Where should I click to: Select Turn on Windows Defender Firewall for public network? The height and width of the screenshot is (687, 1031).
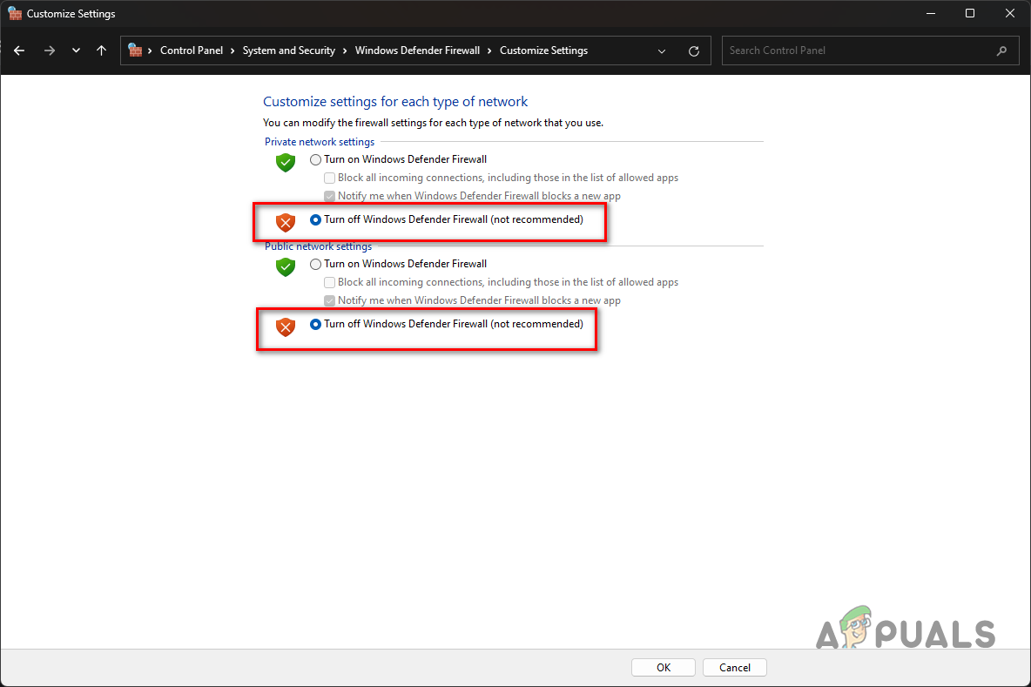point(315,264)
